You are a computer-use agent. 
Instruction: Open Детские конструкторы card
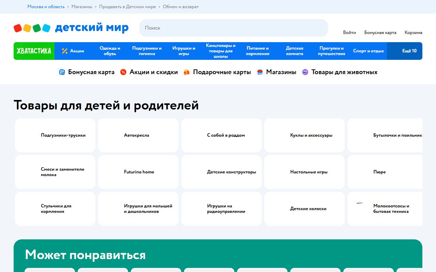click(221, 172)
